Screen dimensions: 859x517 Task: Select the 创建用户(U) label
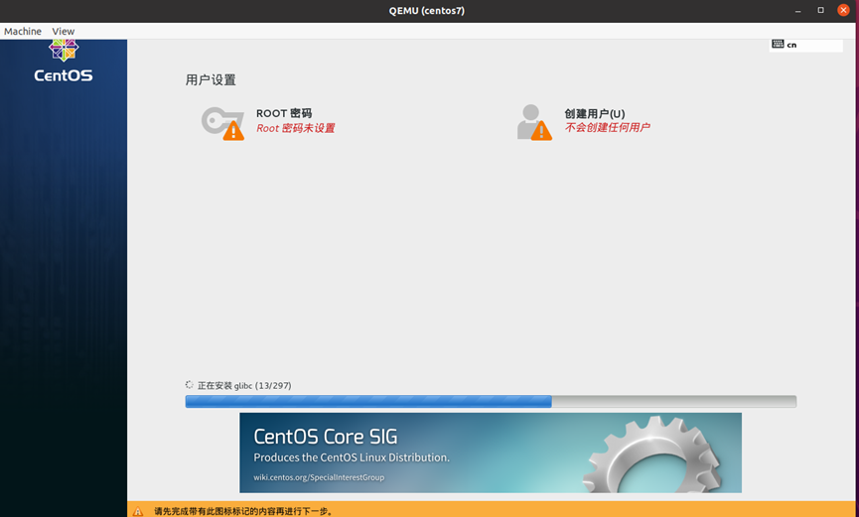coord(595,113)
